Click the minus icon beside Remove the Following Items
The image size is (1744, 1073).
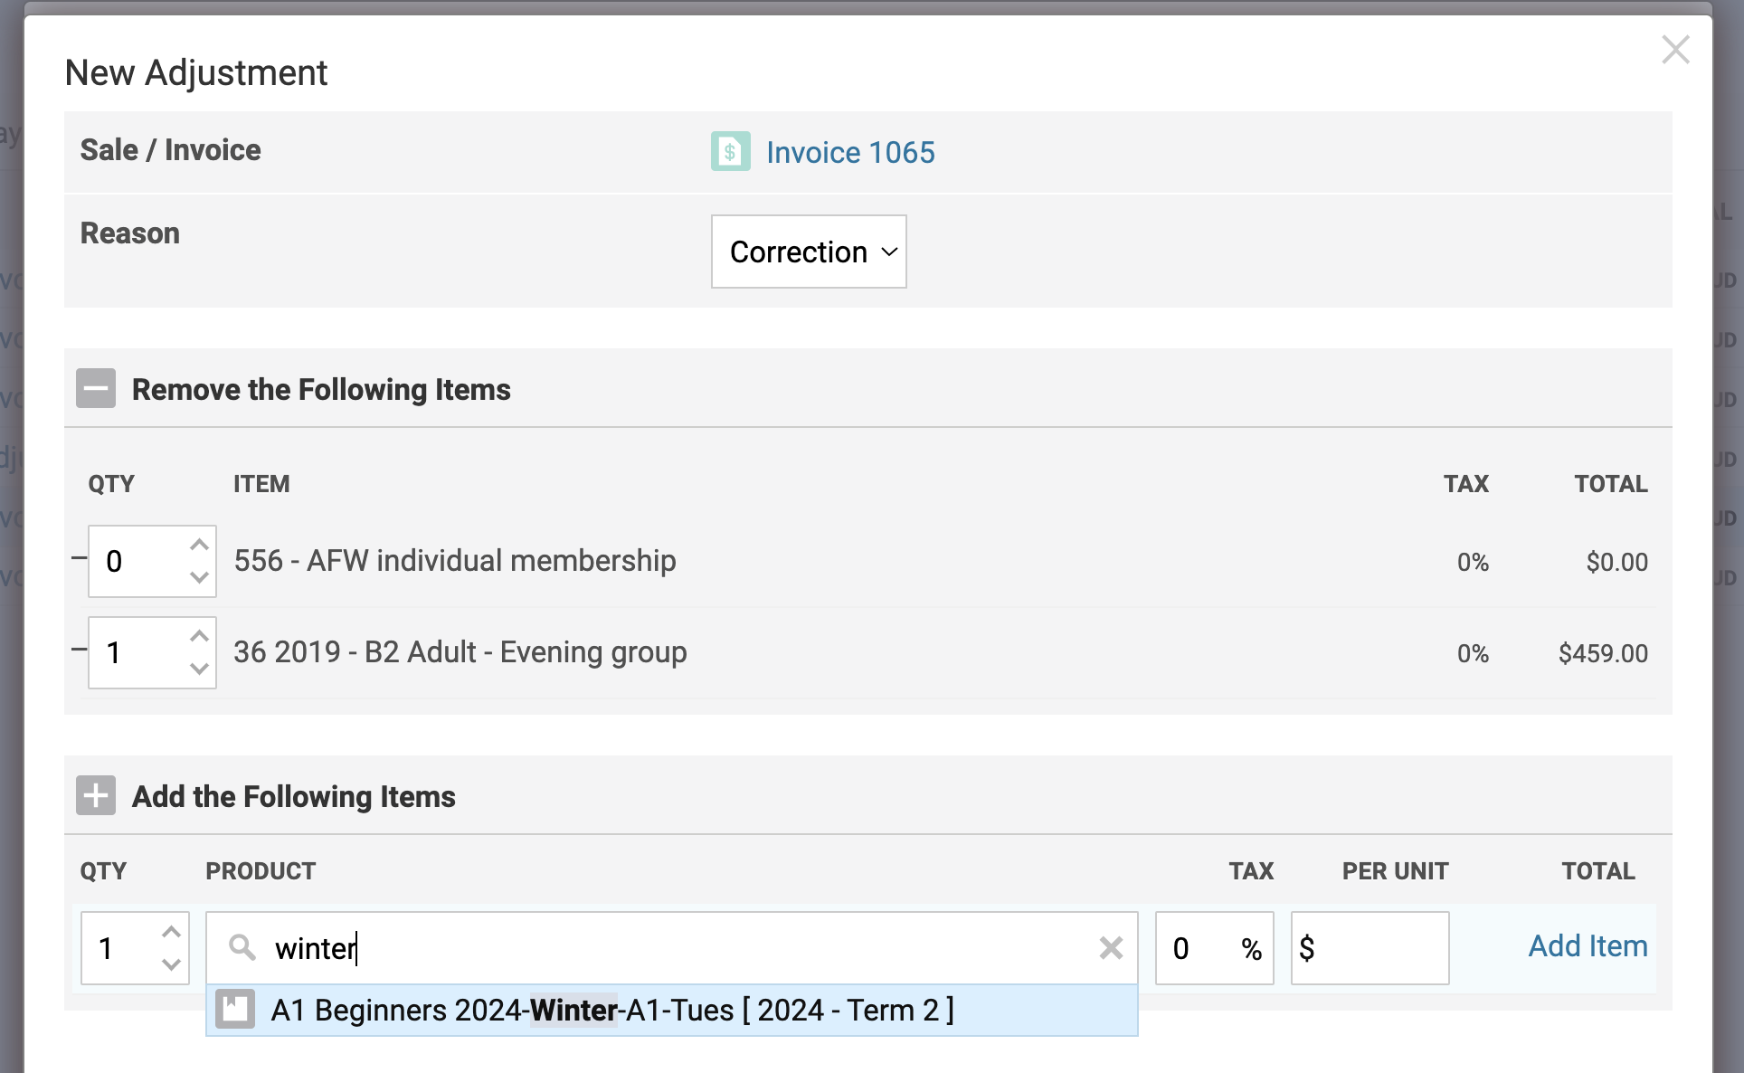(x=96, y=389)
